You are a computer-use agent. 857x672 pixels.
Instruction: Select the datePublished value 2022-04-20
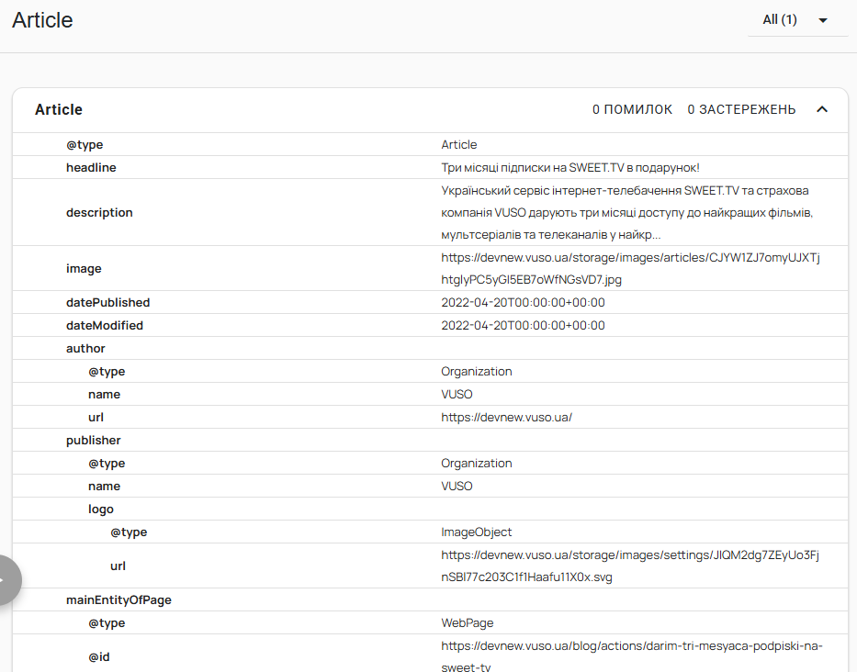pos(523,302)
